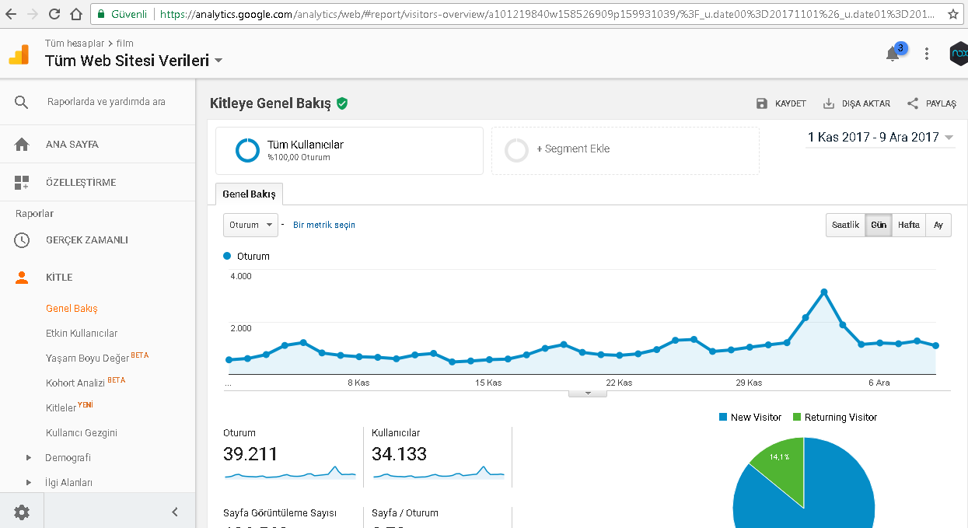Click + Segment Ekle box
The width and height of the screenshot is (968, 528).
coord(625,151)
